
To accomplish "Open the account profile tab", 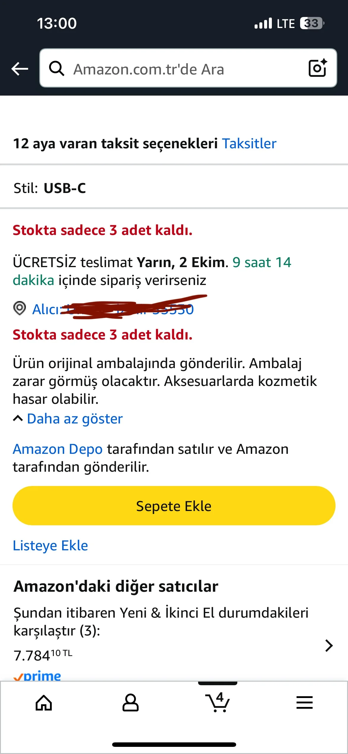I will point(130,703).
